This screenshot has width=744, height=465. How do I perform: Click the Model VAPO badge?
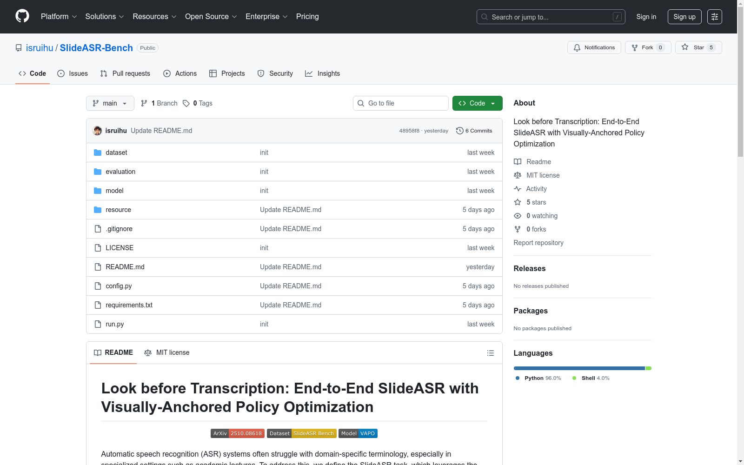coord(358,433)
